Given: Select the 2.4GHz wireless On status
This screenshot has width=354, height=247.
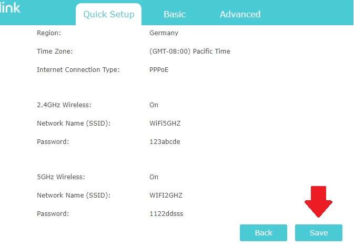Looking at the screenshot, I should click(x=154, y=105).
